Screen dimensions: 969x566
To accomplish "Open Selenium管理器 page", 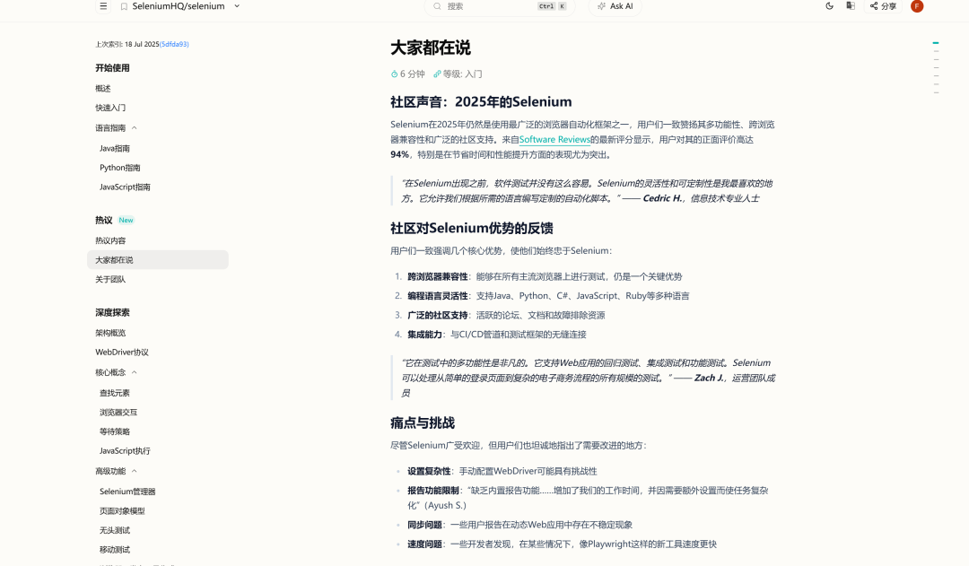I will (127, 492).
